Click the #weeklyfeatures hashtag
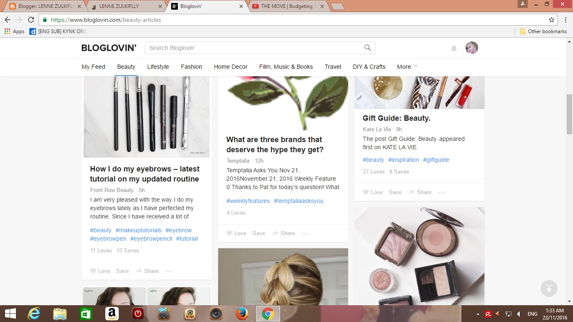Image resolution: width=573 pixels, height=322 pixels. pos(248,201)
